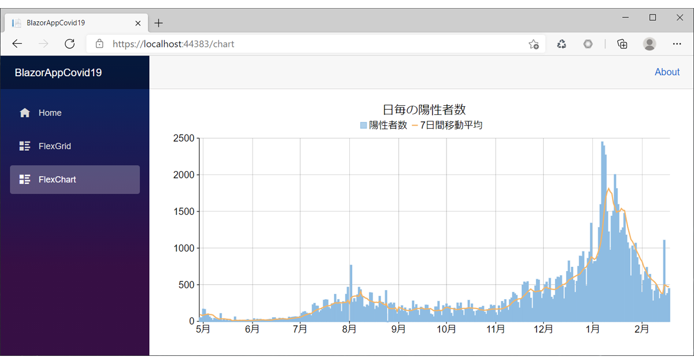The width and height of the screenshot is (694, 364).
Task: Click the recycle-style extension icon
Action: pos(561,43)
